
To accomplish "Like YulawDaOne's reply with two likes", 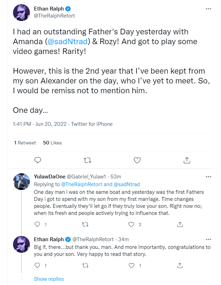I will pos(131,224).
